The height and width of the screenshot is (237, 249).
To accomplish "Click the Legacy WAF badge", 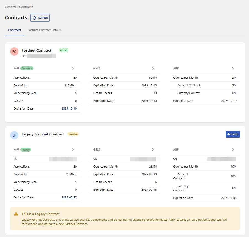I will coord(26,150).
